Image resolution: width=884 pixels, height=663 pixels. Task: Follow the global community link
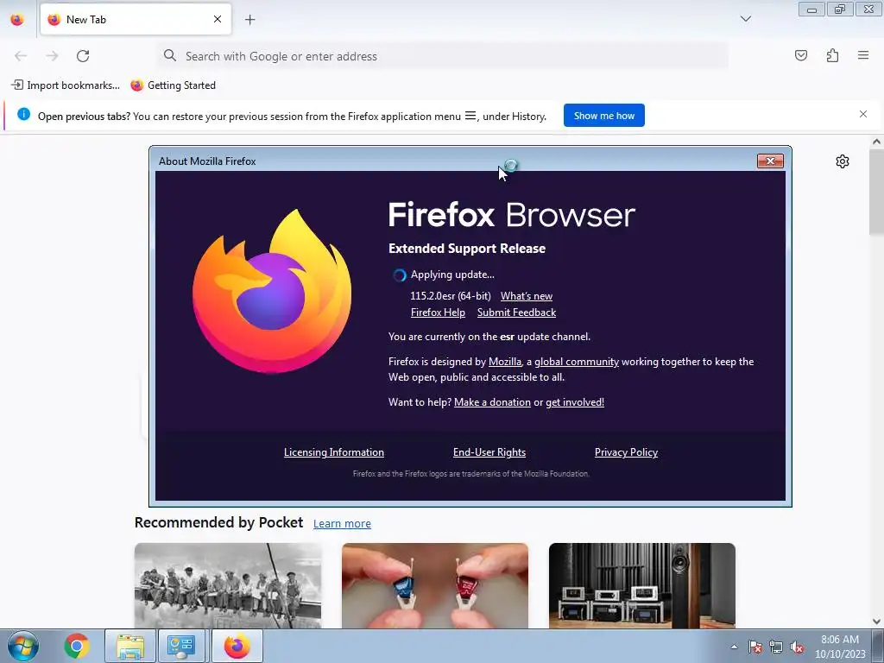click(576, 362)
